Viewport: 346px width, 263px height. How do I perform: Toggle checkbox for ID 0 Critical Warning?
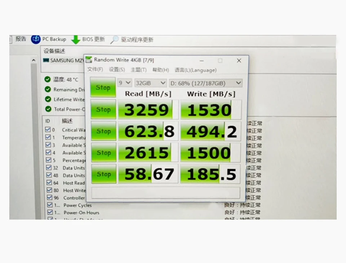[48, 129]
